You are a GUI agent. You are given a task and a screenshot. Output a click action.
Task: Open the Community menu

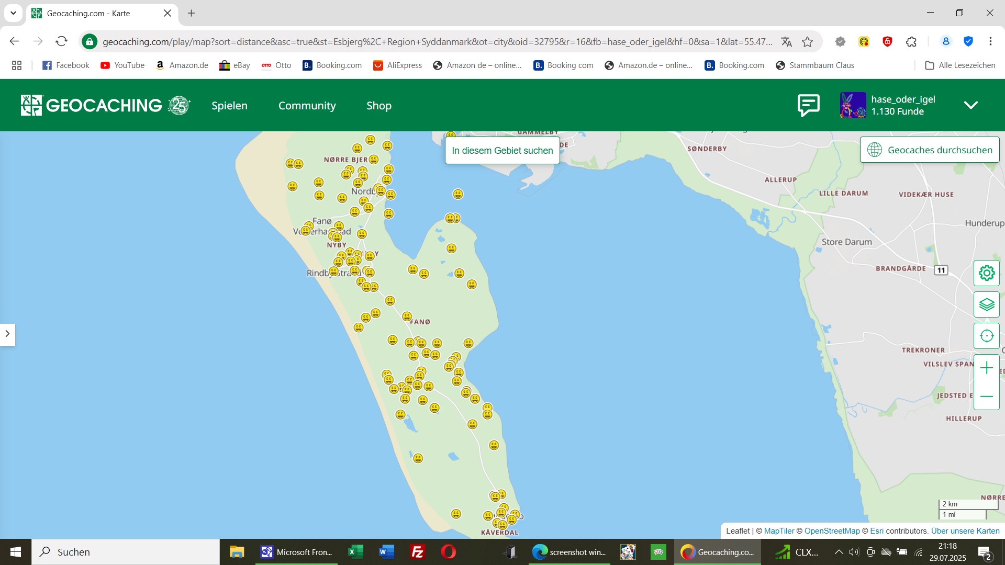[307, 106]
